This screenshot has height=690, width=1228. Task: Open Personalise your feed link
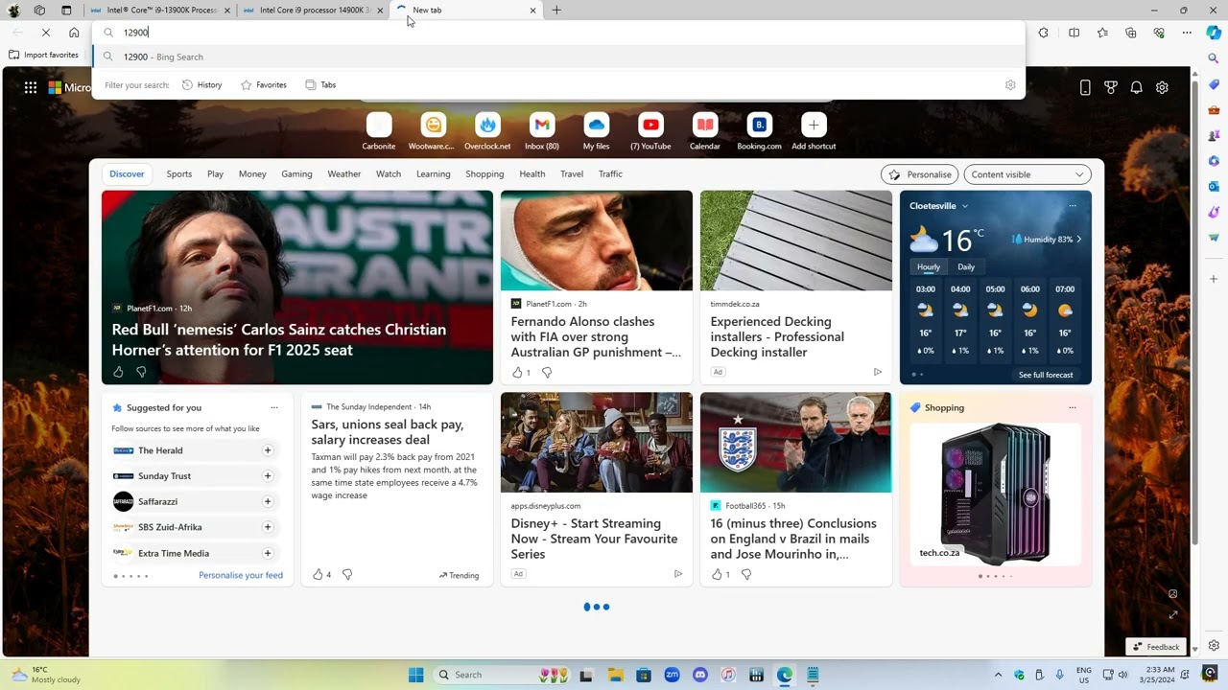pyautogui.click(x=241, y=575)
